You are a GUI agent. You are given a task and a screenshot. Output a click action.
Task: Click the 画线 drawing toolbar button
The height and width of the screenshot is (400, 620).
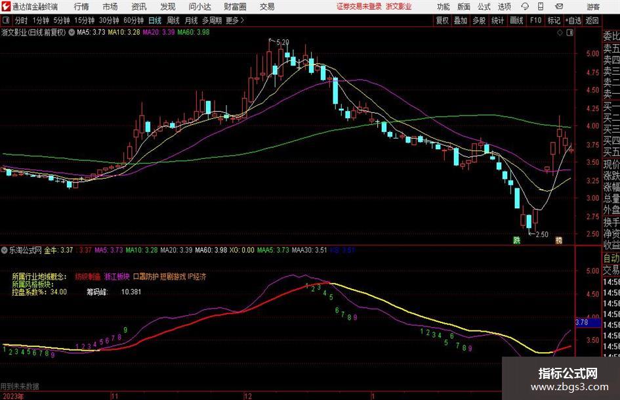click(516, 20)
